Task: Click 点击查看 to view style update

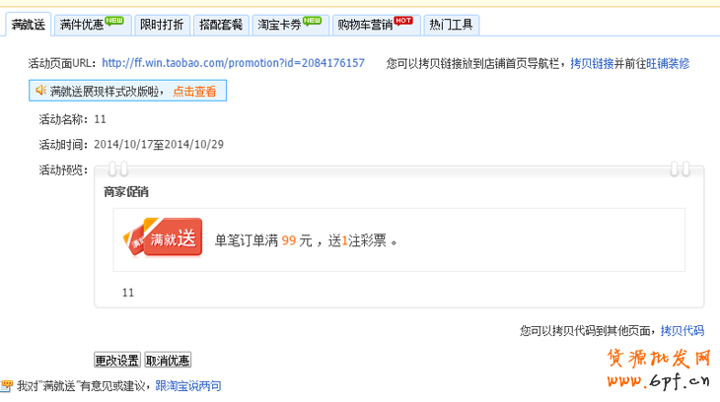Action: pyautogui.click(x=195, y=91)
